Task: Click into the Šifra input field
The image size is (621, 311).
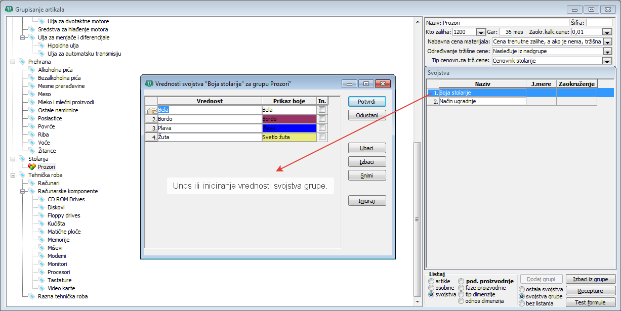Action: click(x=599, y=23)
